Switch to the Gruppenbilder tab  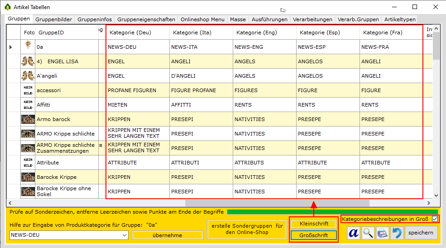pos(53,19)
